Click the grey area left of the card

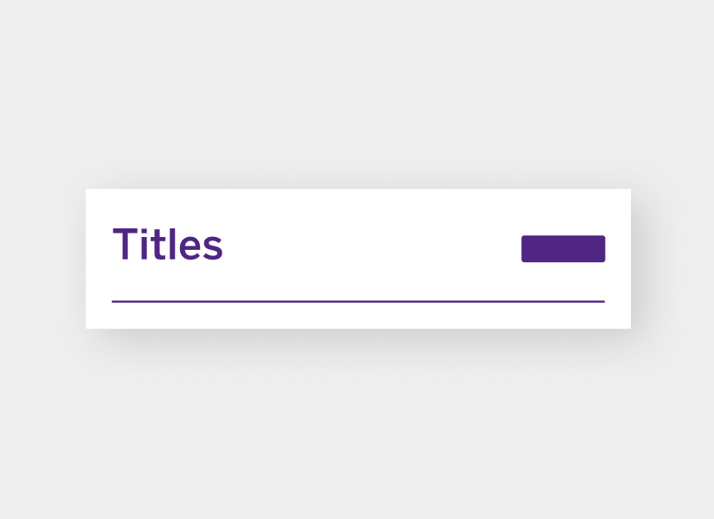tap(42, 259)
